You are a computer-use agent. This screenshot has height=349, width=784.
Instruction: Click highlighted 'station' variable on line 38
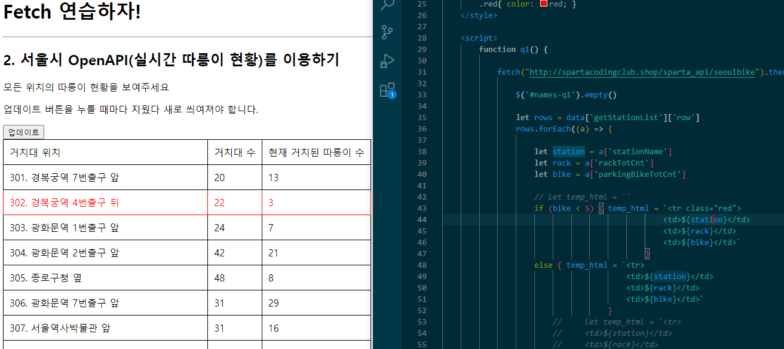569,152
